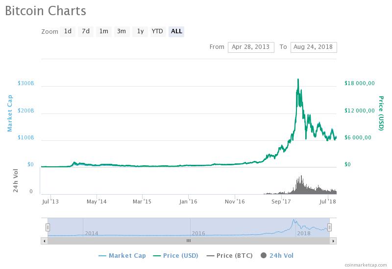Viewport: 392px width, 269px height.
Task: Click the scrollbar right arrow
Action: 333,241
